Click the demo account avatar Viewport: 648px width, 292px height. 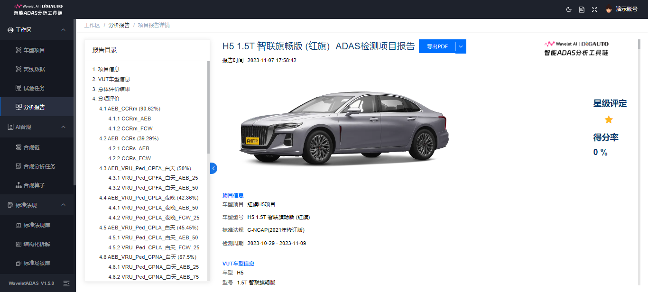pyautogui.click(x=609, y=9)
